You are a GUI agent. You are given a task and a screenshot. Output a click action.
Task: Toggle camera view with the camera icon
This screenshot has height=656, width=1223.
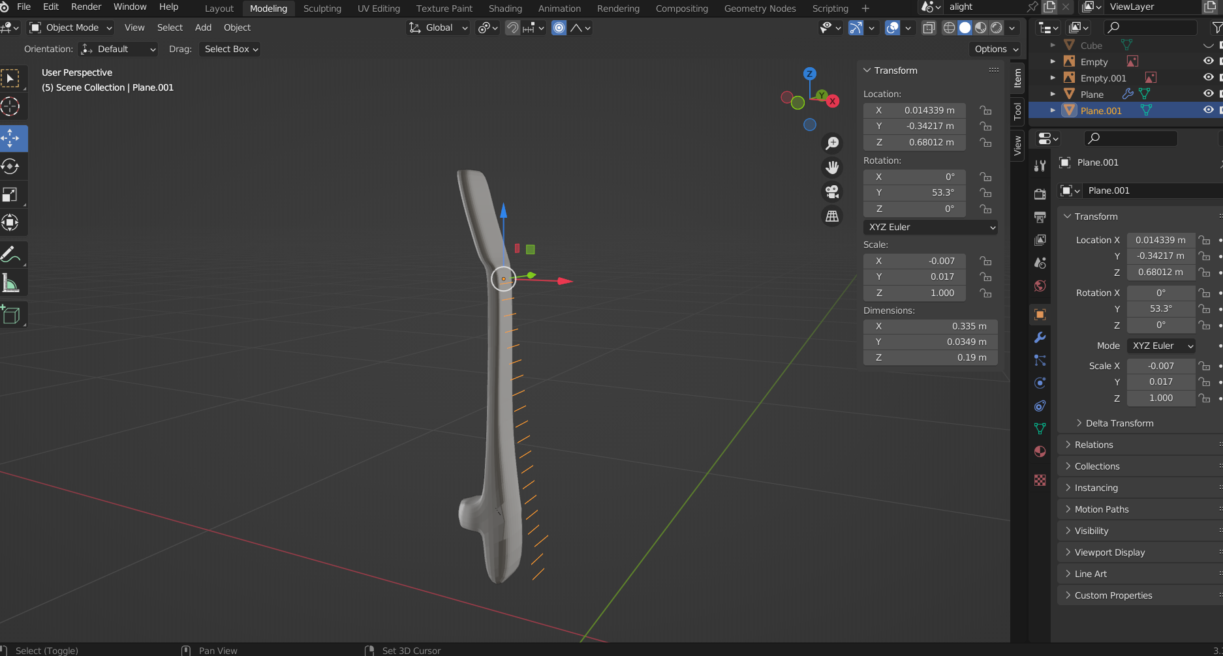(832, 192)
